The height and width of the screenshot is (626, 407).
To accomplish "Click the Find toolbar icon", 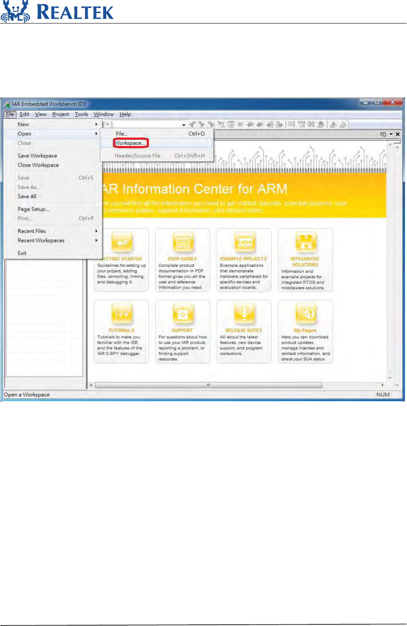I will point(211,124).
